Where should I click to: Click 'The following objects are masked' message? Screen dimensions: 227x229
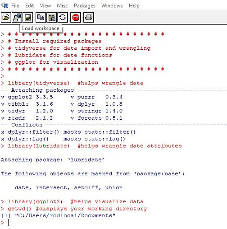pos(93,173)
